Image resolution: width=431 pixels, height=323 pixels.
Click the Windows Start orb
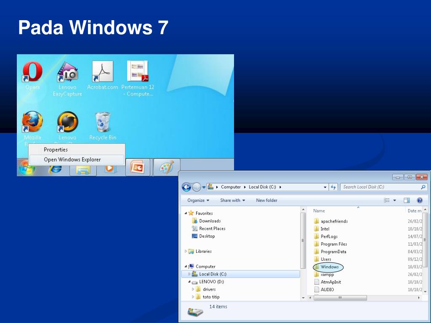point(27,168)
